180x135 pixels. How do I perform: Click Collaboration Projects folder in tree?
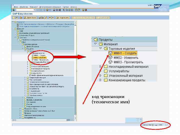click(x=27, y=35)
